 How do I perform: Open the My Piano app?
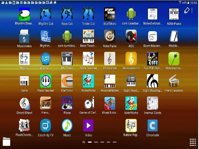67,59
